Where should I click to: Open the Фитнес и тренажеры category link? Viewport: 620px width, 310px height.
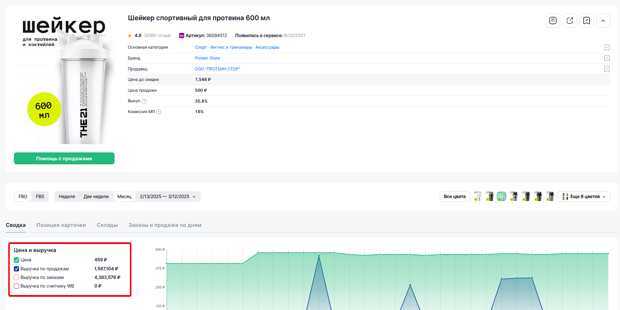[x=231, y=48]
